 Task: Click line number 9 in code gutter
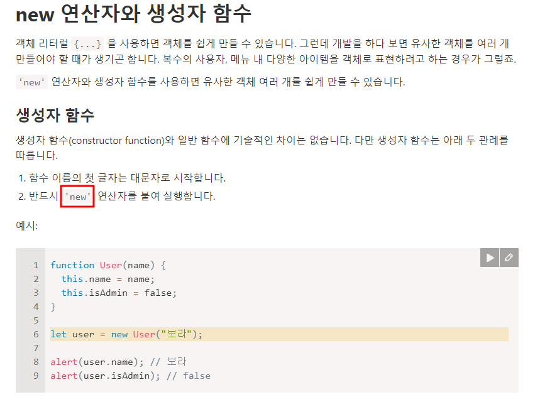pyautogui.click(x=36, y=376)
